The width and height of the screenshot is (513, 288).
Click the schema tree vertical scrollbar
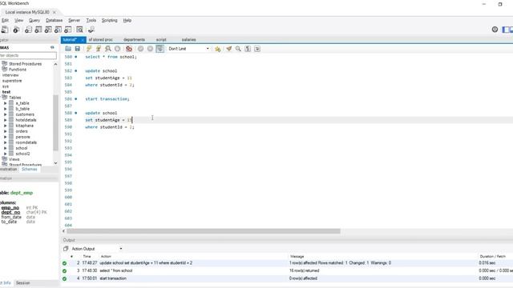[x=55, y=122]
